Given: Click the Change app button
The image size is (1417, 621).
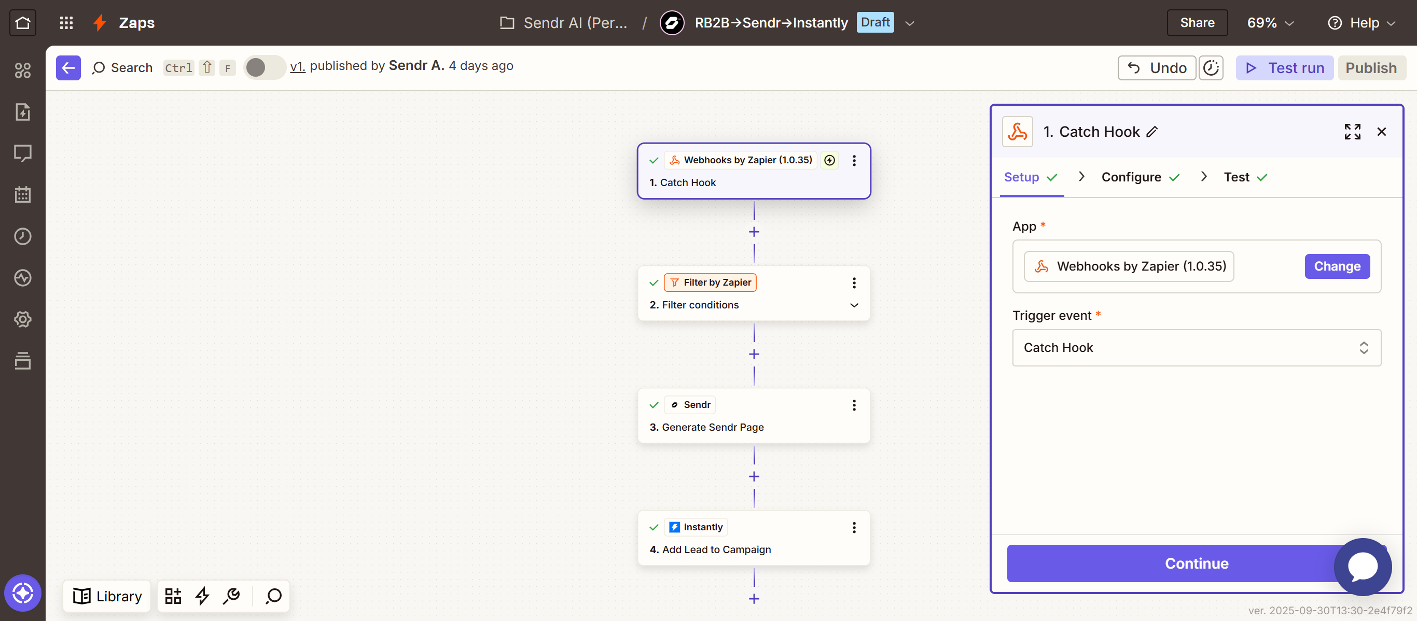Looking at the screenshot, I should (x=1337, y=266).
